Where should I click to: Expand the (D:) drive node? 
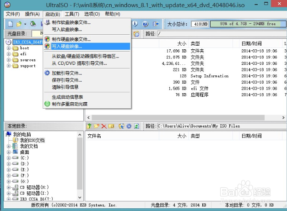[x=8, y=164]
